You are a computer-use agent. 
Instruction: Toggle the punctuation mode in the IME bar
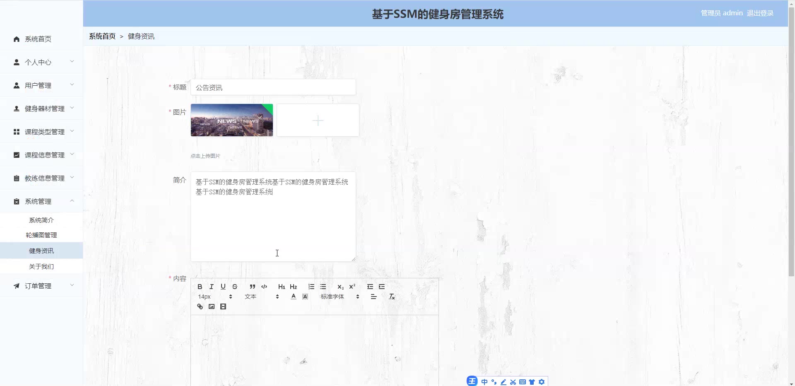coord(494,382)
